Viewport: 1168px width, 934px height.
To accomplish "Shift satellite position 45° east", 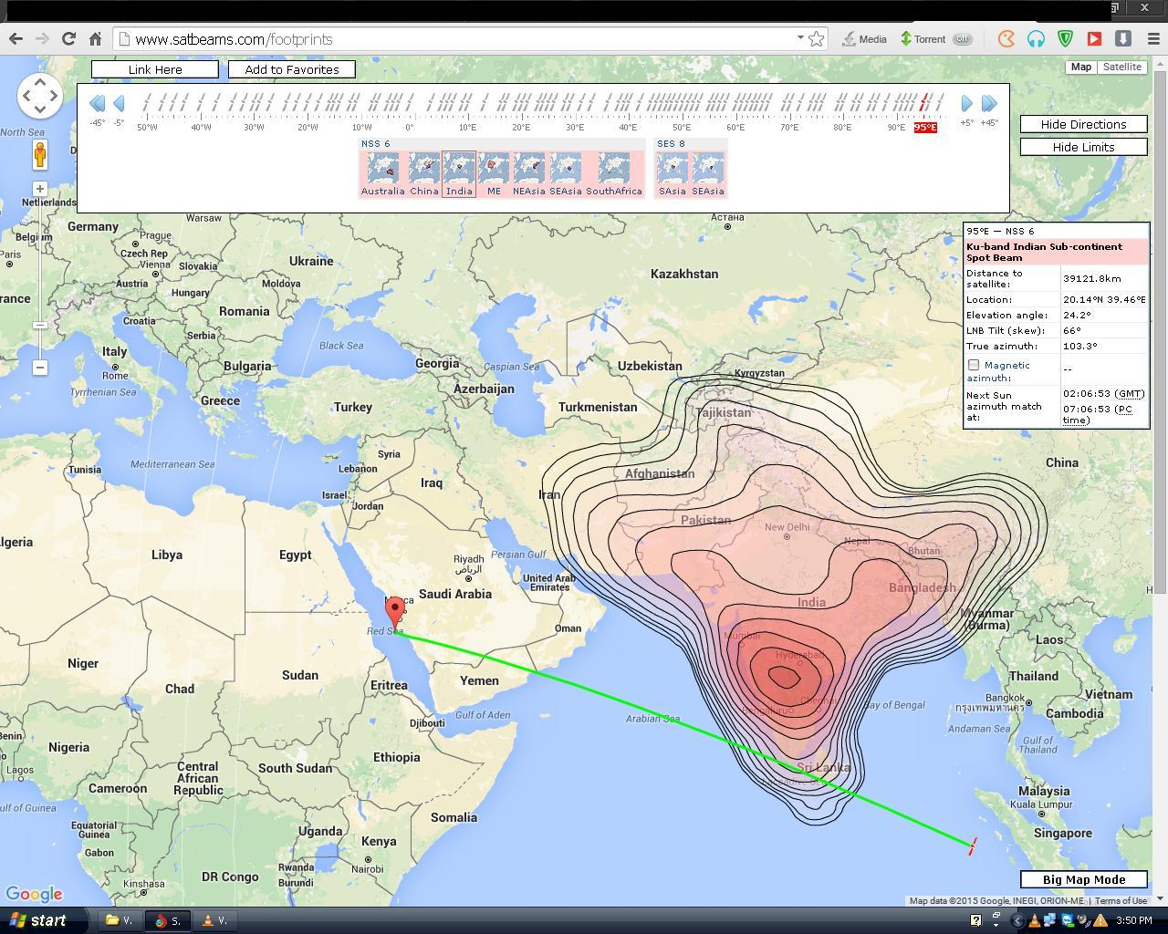I will pyautogui.click(x=989, y=104).
